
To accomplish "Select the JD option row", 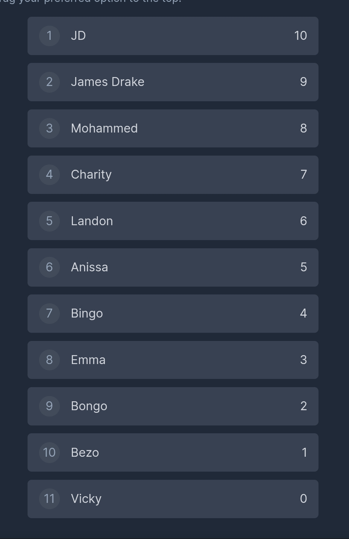I will (x=173, y=36).
